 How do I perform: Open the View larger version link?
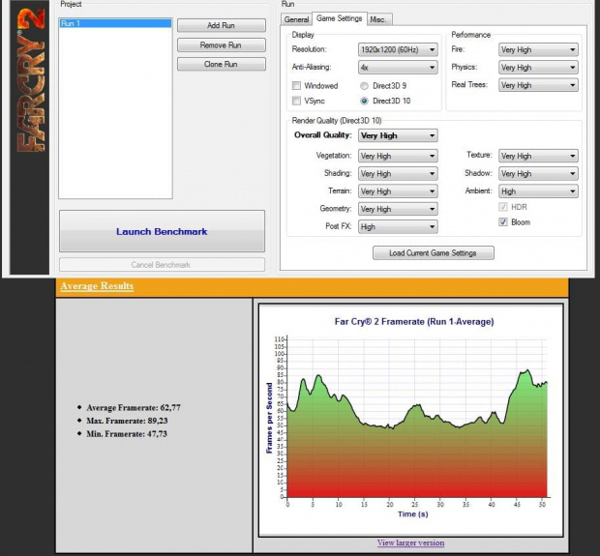410,543
